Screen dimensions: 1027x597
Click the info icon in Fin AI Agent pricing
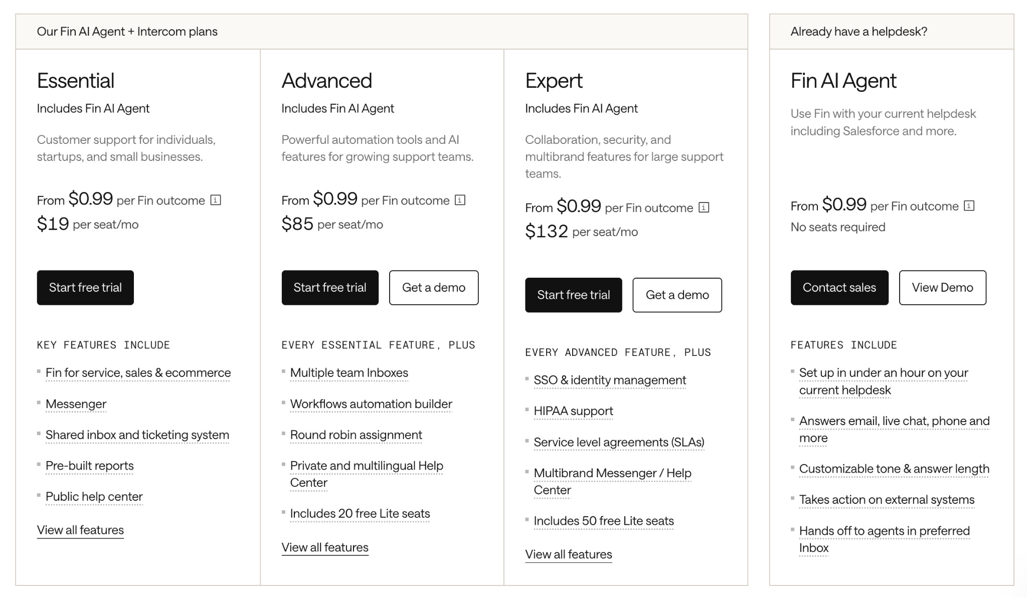click(969, 206)
